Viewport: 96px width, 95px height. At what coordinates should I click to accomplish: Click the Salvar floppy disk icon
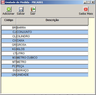pyautogui.click(x=21, y=9)
